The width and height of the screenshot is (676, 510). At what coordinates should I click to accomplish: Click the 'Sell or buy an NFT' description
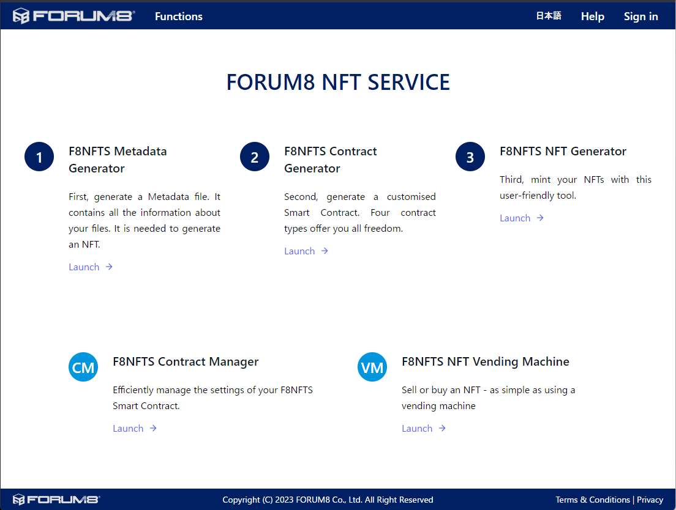[488, 397]
